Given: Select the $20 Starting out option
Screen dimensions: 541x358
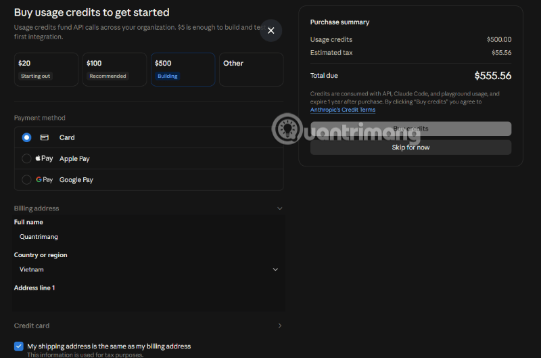Looking at the screenshot, I should pos(46,70).
